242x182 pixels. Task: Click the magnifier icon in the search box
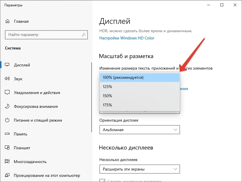pyautogui.click(x=84, y=35)
